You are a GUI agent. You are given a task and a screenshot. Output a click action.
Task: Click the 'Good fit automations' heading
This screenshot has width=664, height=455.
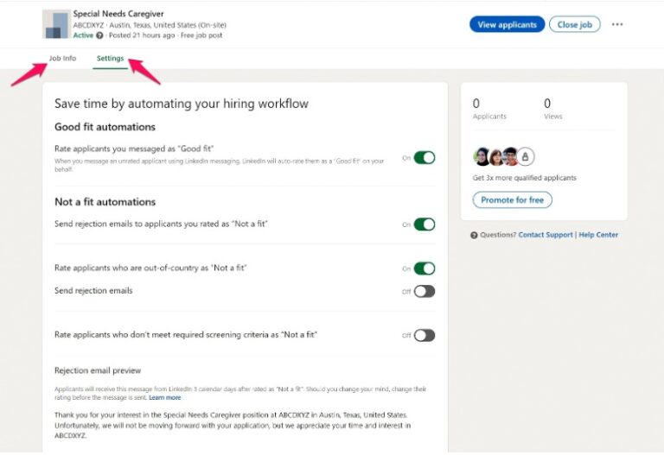(105, 127)
